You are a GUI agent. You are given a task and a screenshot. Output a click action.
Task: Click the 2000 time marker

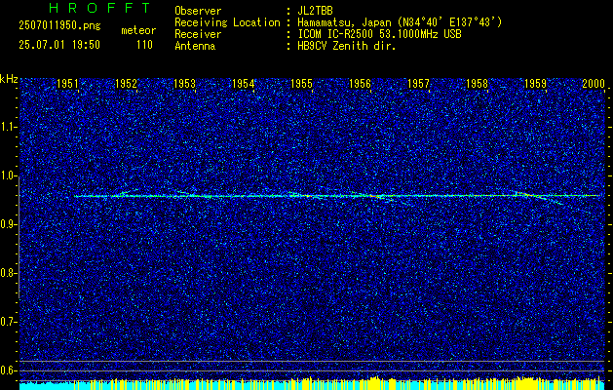coord(594,83)
